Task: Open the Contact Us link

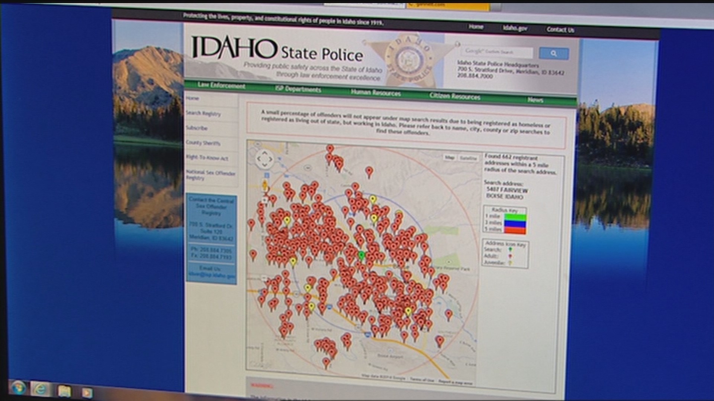Action: (x=560, y=30)
